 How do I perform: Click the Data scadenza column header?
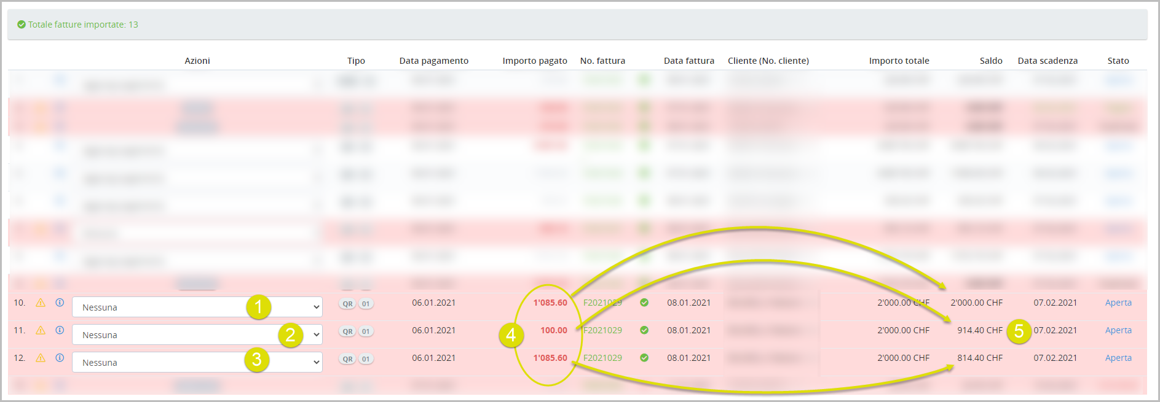click(x=1048, y=61)
